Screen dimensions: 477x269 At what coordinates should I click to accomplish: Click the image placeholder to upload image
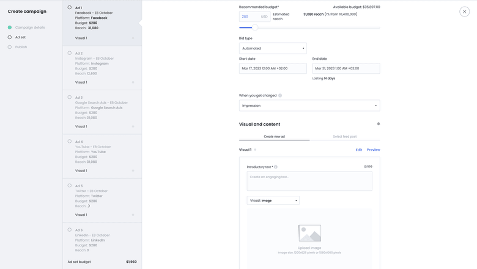coord(309,233)
